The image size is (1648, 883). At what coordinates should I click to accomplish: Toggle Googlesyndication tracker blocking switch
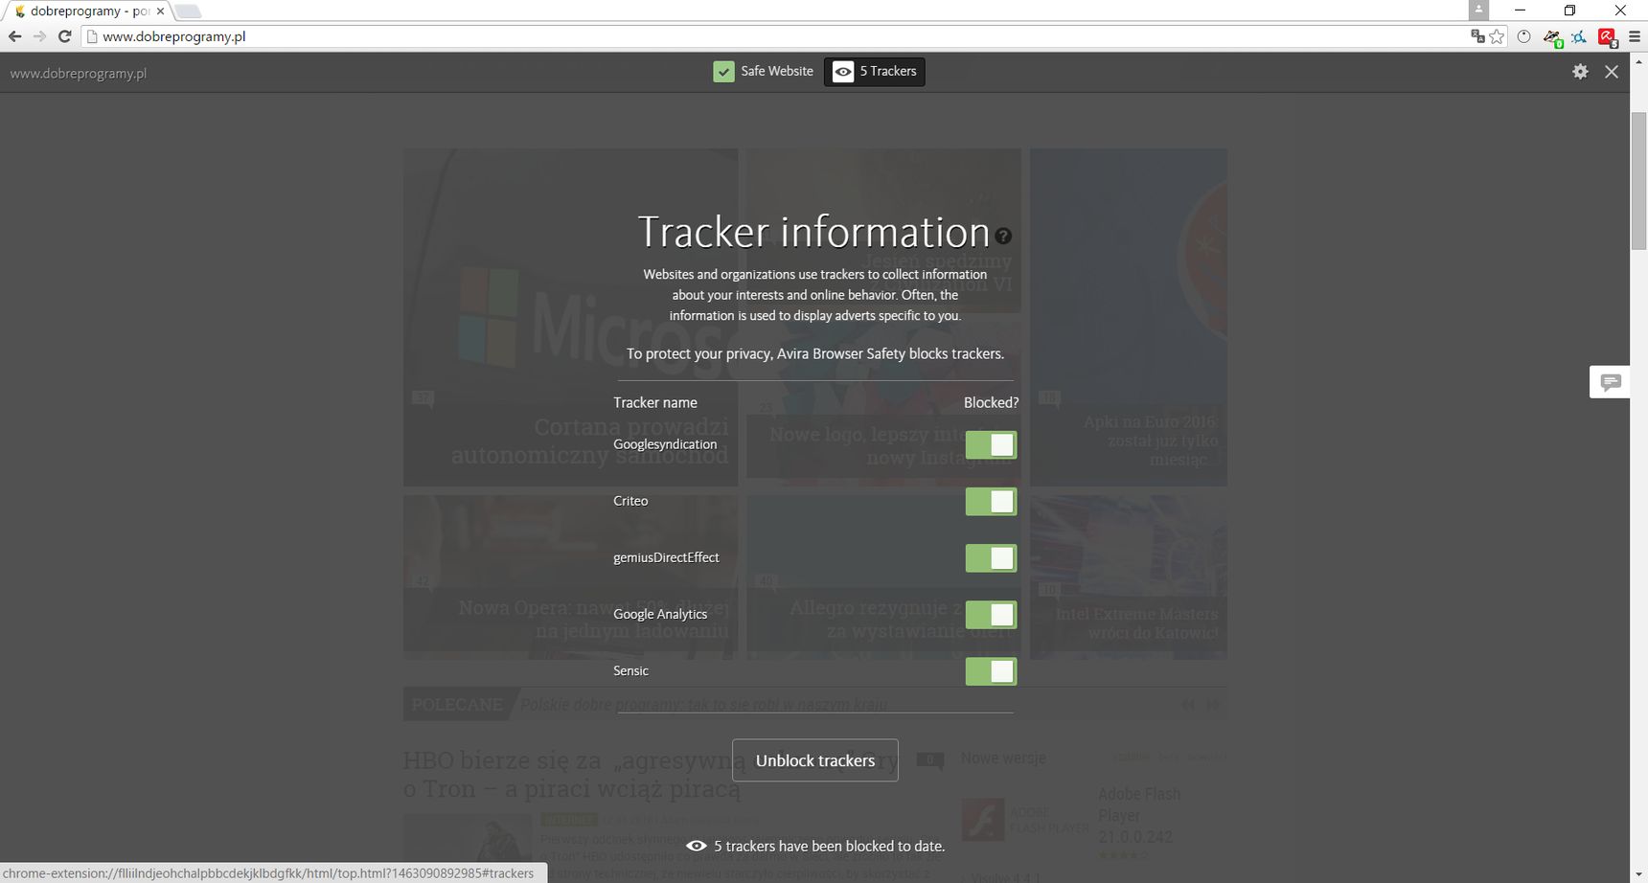coord(991,444)
